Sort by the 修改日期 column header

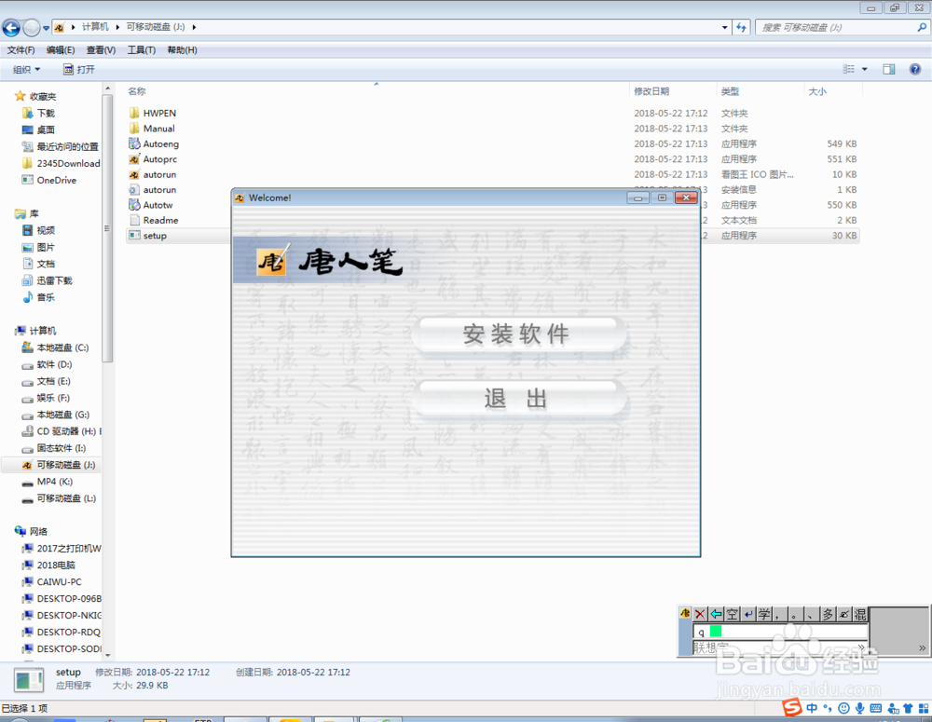pos(651,91)
